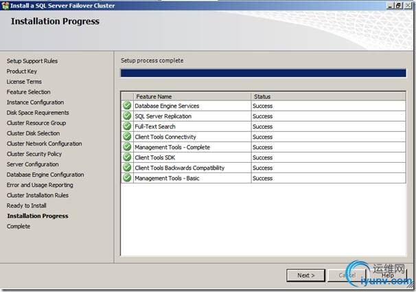Close the Install a SQL Server Failover Cluster window
This screenshot has width=416, height=292.
point(408,5)
